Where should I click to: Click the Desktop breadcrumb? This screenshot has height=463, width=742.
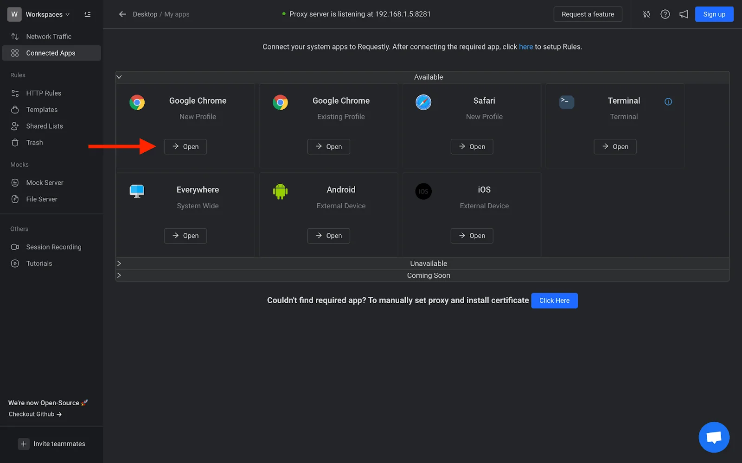(145, 14)
